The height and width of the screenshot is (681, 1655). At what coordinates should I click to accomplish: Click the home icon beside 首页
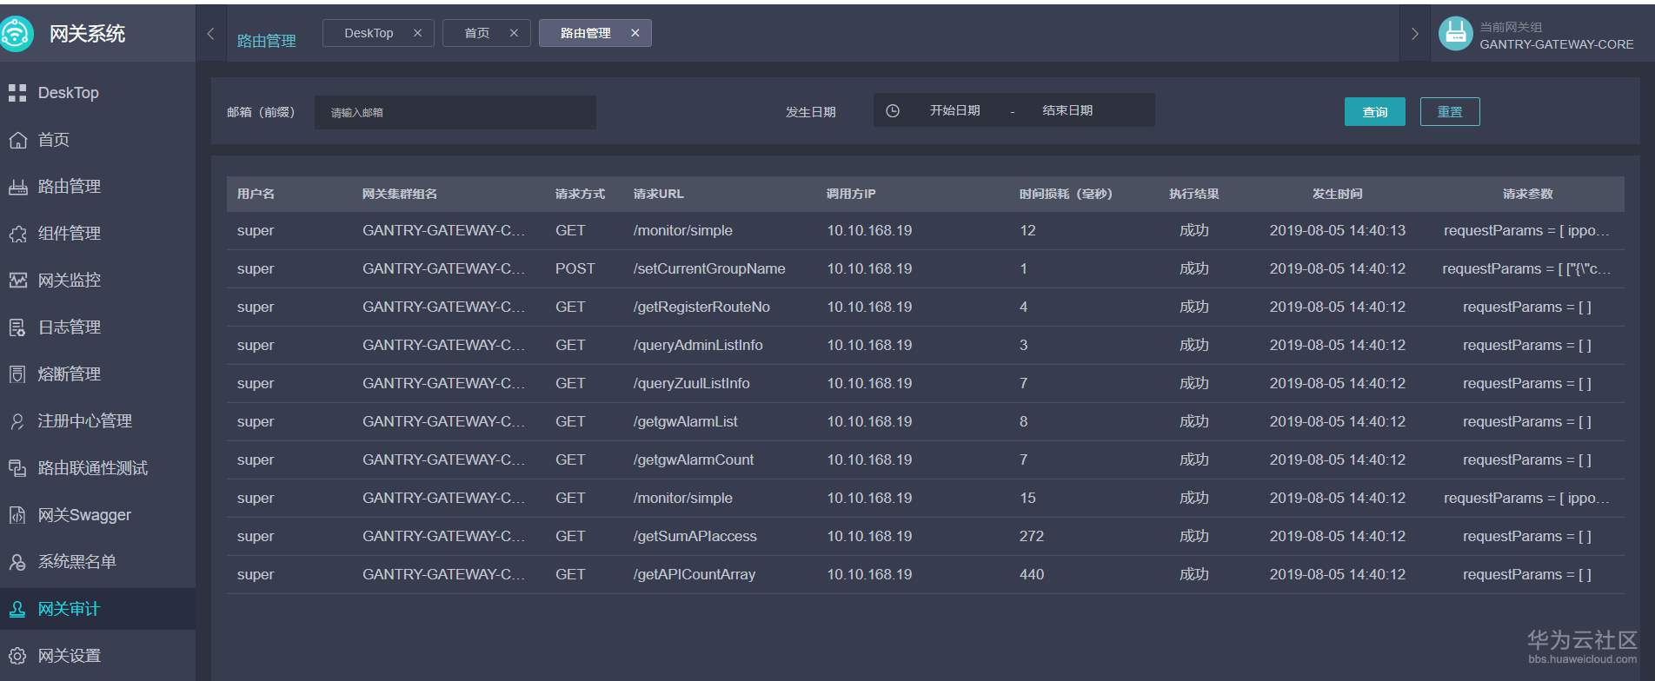(x=17, y=140)
